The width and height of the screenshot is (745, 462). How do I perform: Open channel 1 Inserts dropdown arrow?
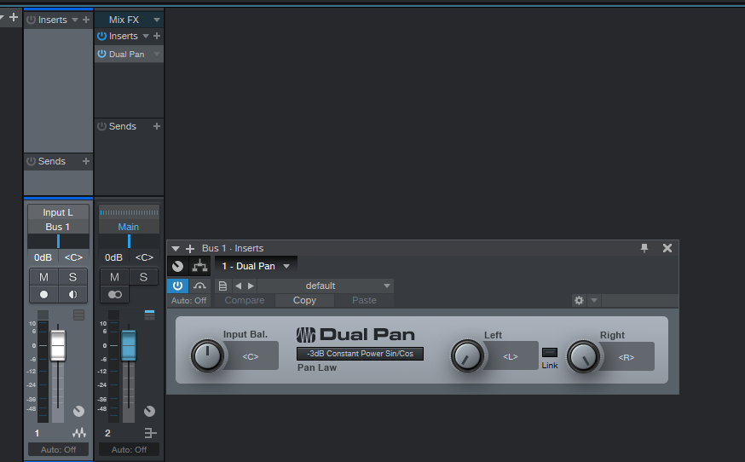click(x=75, y=20)
